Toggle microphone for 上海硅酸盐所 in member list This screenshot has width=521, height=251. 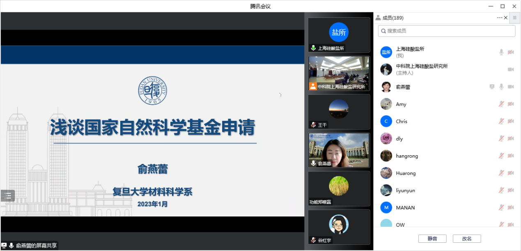click(x=501, y=52)
